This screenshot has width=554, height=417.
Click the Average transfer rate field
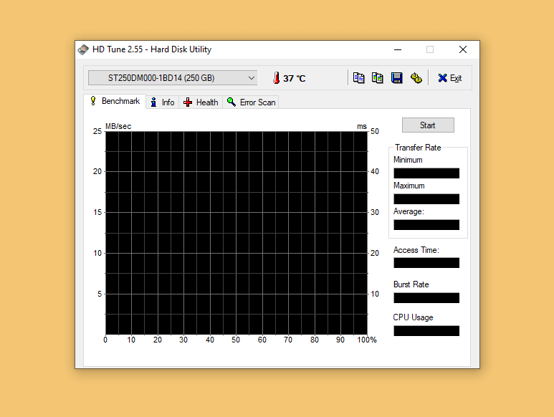(x=426, y=224)
